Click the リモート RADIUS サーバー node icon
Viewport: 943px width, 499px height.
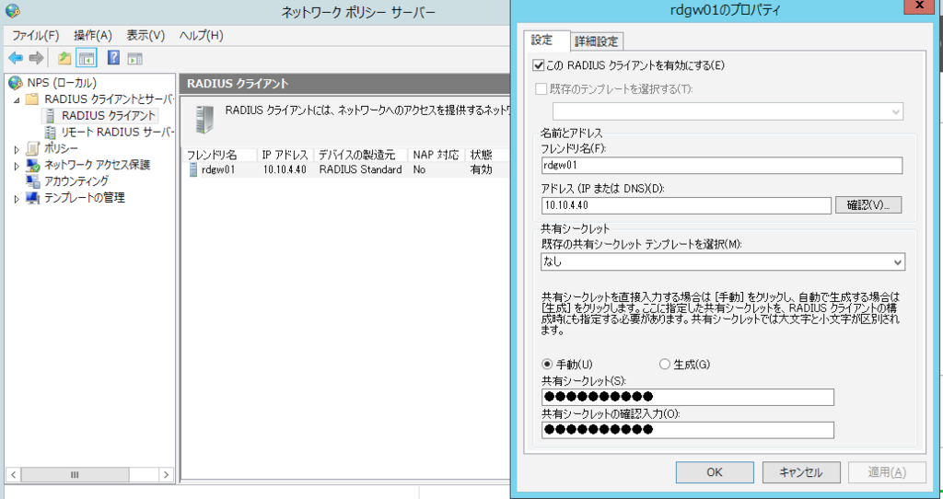point(52,133)
